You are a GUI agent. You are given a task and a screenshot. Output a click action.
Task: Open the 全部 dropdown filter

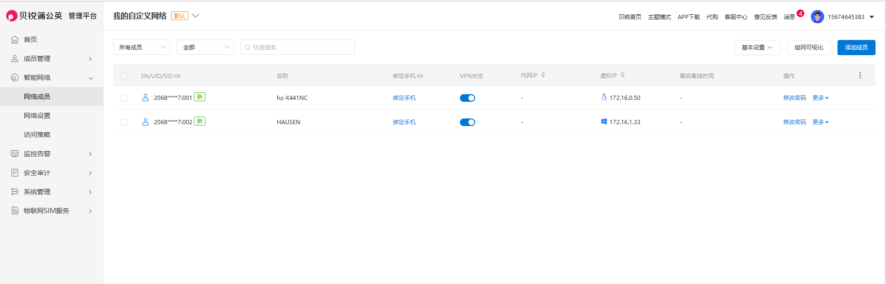[x=205, y=47]
